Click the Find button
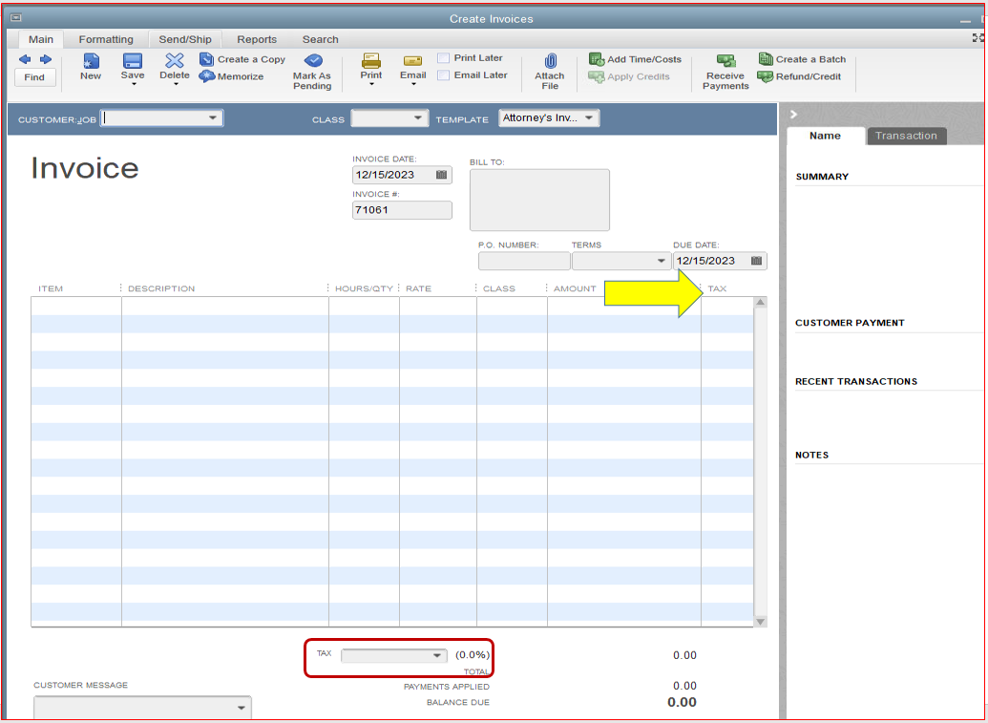988x723 pixels. click(x=34, y=76)
